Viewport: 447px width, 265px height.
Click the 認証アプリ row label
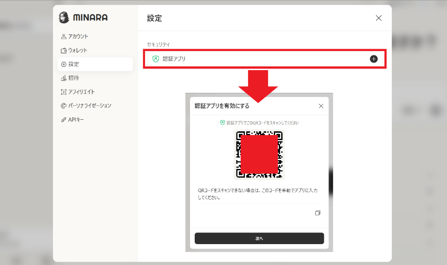[174, 59]
